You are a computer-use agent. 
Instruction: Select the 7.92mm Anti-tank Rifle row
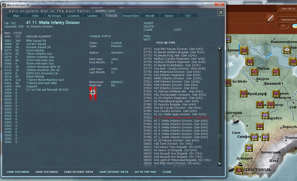pyautogui.click(x=30, y=83)
